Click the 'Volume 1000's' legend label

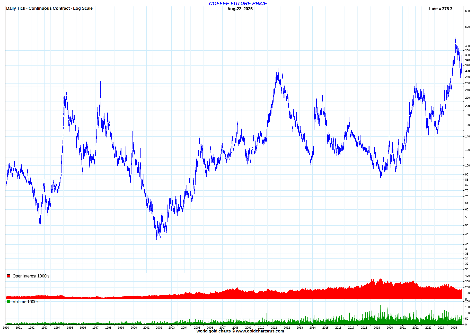click(26, 302)
